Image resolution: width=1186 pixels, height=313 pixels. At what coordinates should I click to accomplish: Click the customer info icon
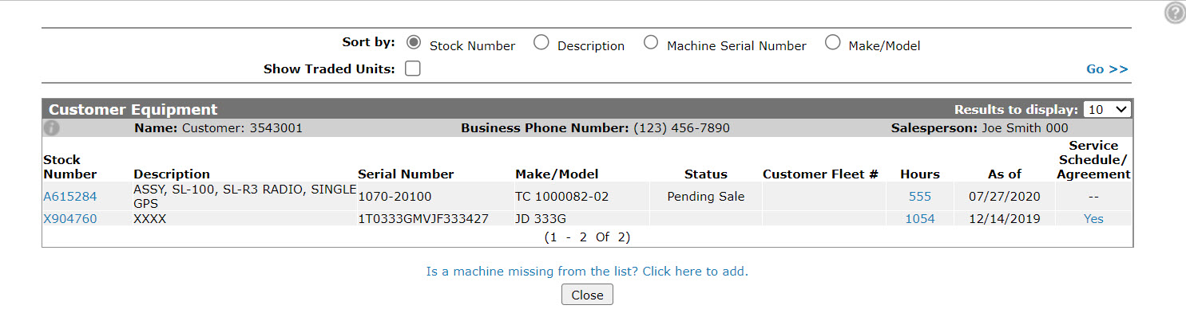(x=51, y=127)
